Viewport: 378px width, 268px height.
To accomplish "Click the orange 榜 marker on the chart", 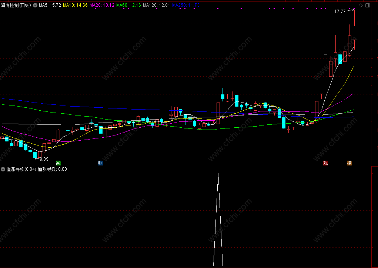I will click(349, 163).
